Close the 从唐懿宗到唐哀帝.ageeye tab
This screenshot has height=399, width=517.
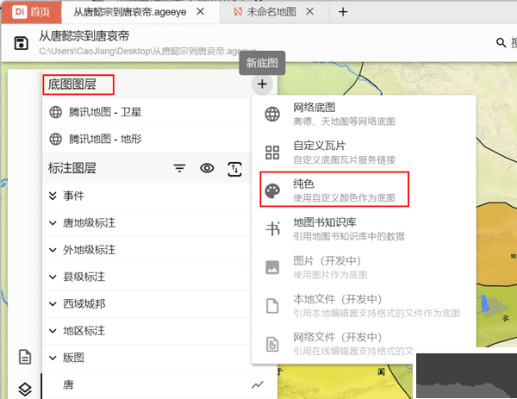point(200,12)
